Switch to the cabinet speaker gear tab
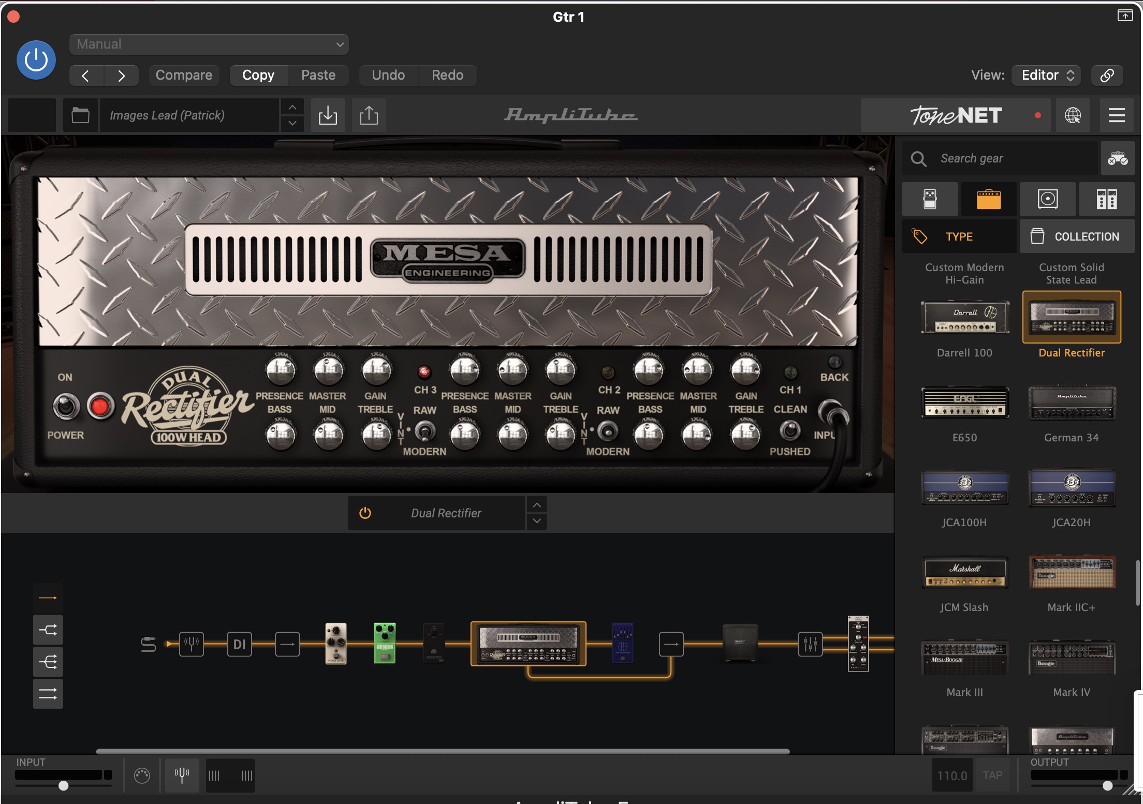Viewport: 1143px width, 804px height. (x=1047, y=199)
